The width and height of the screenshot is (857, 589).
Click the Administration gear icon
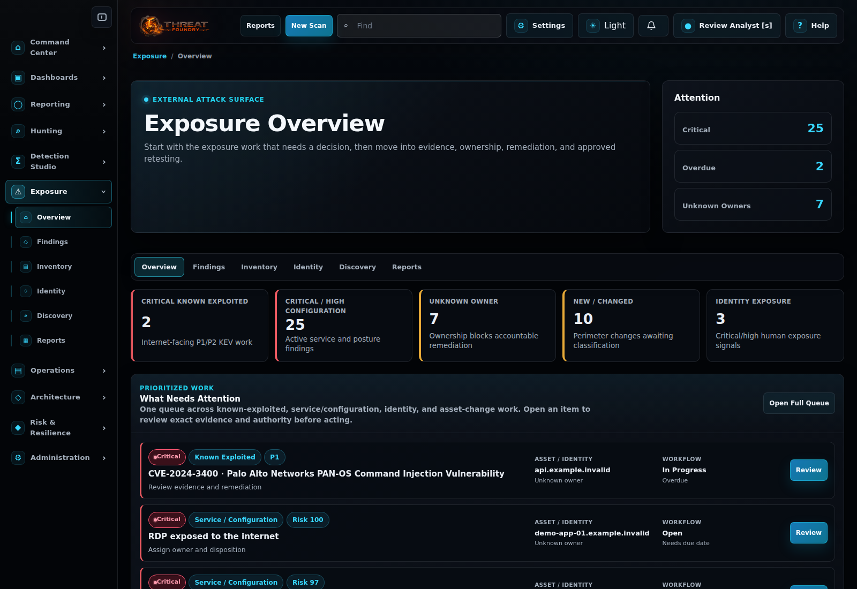click(18, 458)
